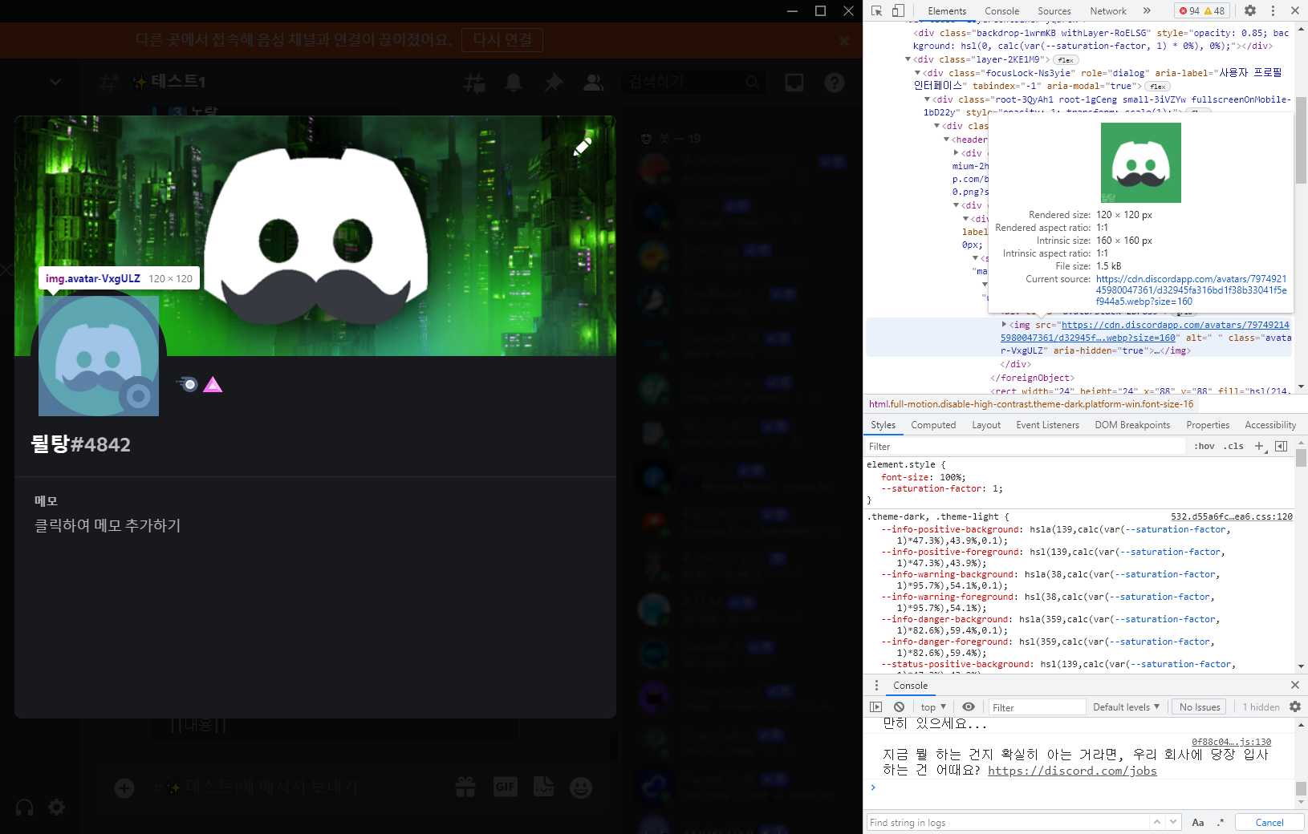Open the emoji picker icon
This screenshot has width=1308, height=834.
click(x=581, y=787)
